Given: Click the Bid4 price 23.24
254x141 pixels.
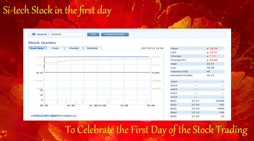Looking at the screenshot, I should 195,112.
